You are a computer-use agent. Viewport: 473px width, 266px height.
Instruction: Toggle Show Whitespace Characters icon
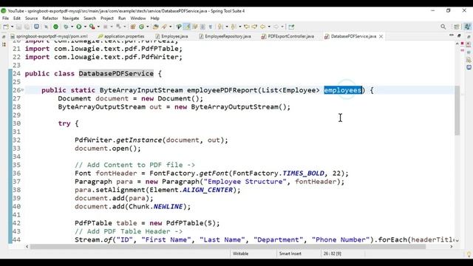[210, 27]
